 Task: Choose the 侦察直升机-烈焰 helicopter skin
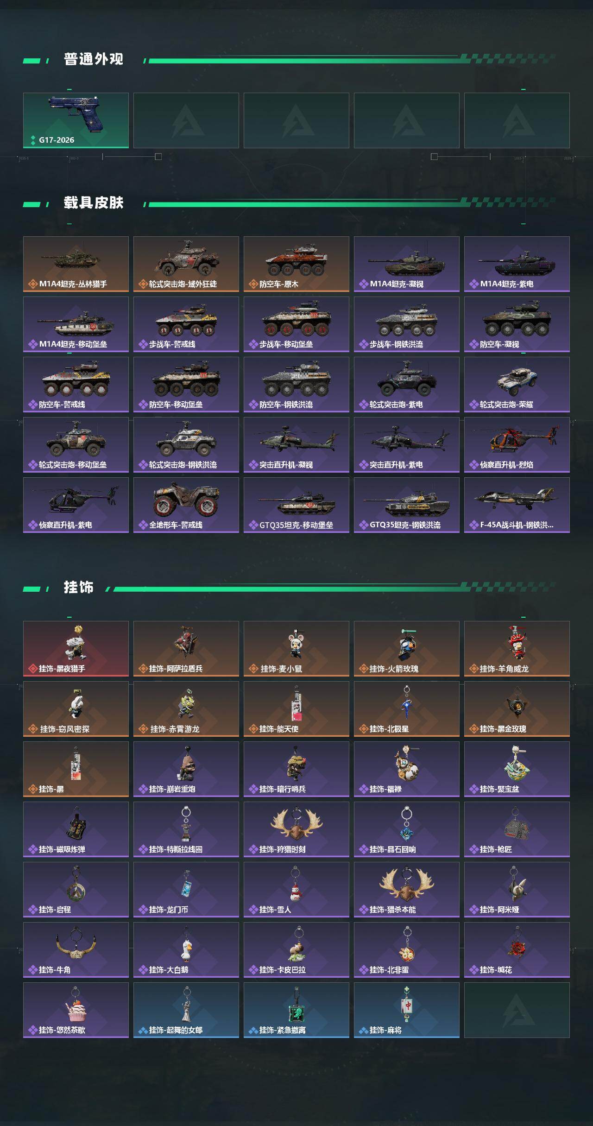pyautogui.click(x=517, y=445)
